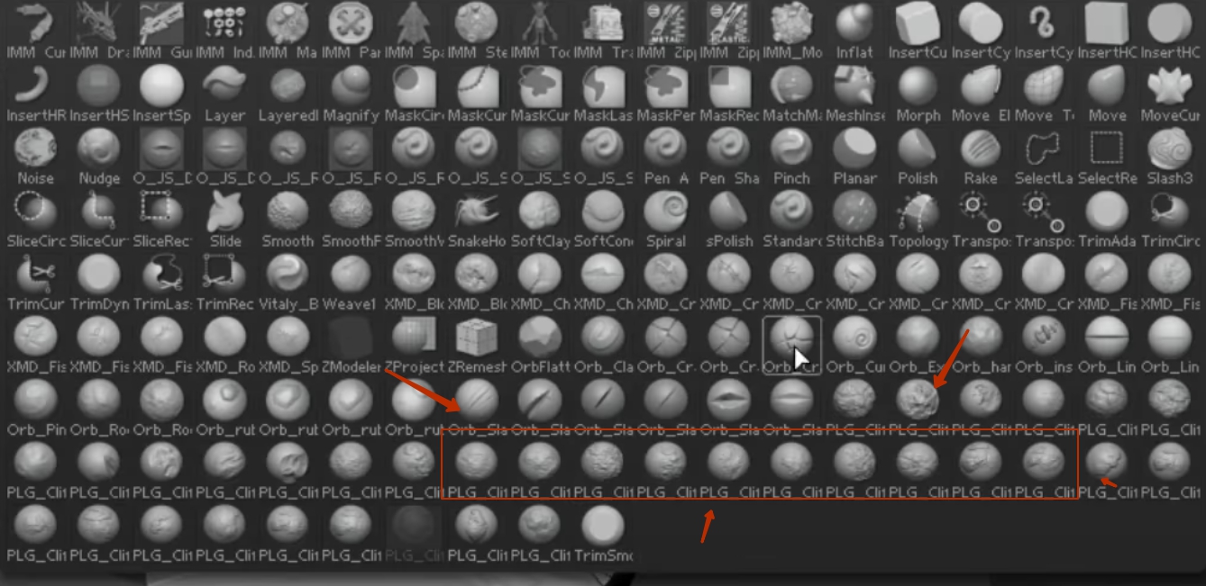Select the Noise brush
Viewport: 1206px width, 586px height.
(x=35, y=157)
